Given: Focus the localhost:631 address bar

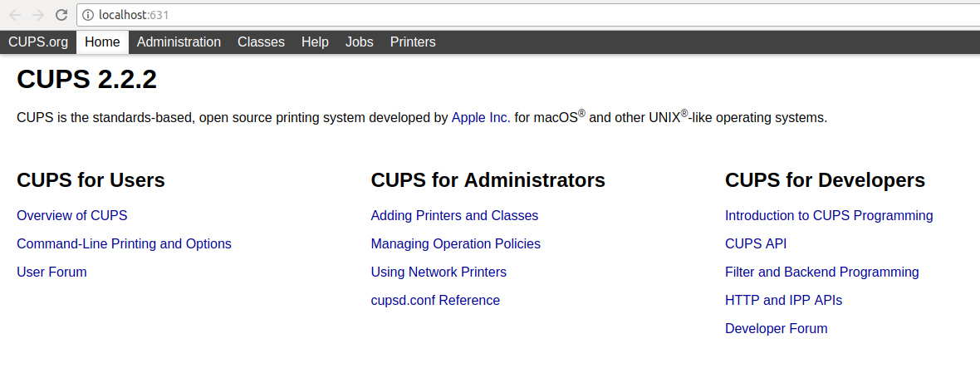Looking at the screenshot, I should 528,15.
